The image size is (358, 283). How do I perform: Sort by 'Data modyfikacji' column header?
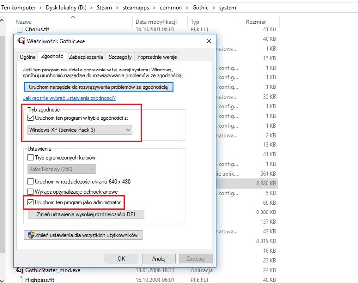(x=156, y=22)
